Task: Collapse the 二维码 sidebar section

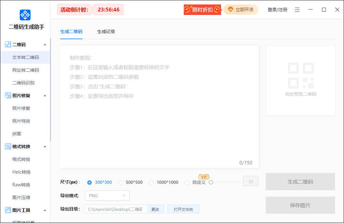Action: point(45,44)
